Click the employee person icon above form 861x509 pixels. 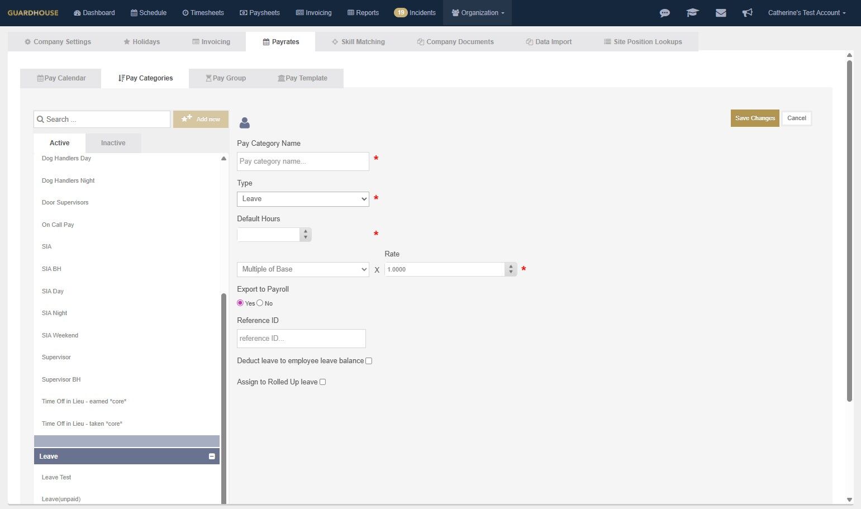244,123
